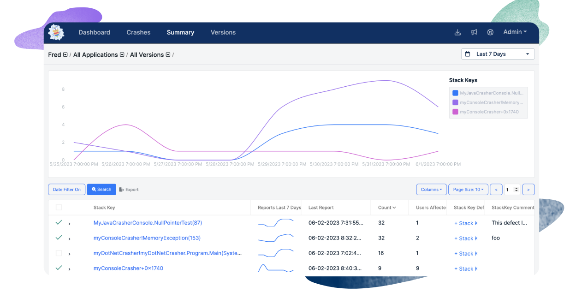Click pink myConsoleCrasher+0x1740 legend swatch

(x=456, y=112)
